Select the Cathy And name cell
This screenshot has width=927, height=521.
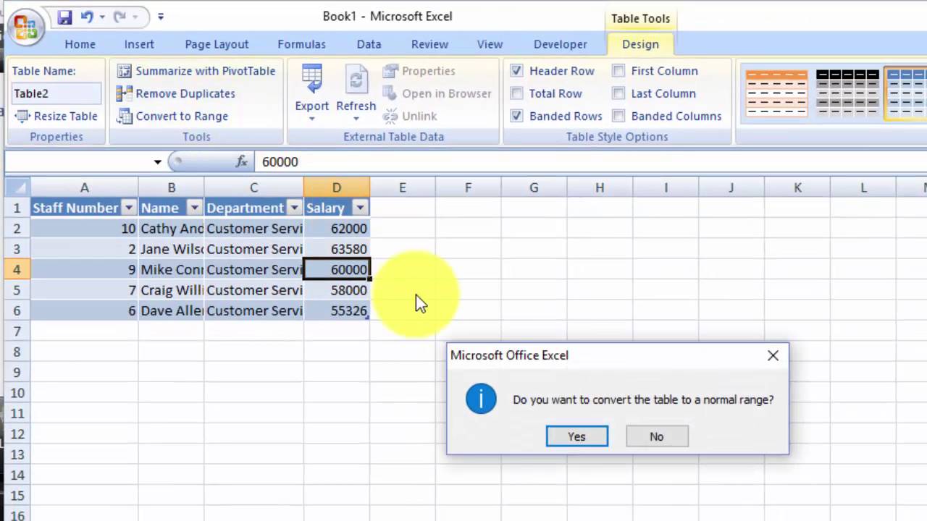(x=172, y=229)
